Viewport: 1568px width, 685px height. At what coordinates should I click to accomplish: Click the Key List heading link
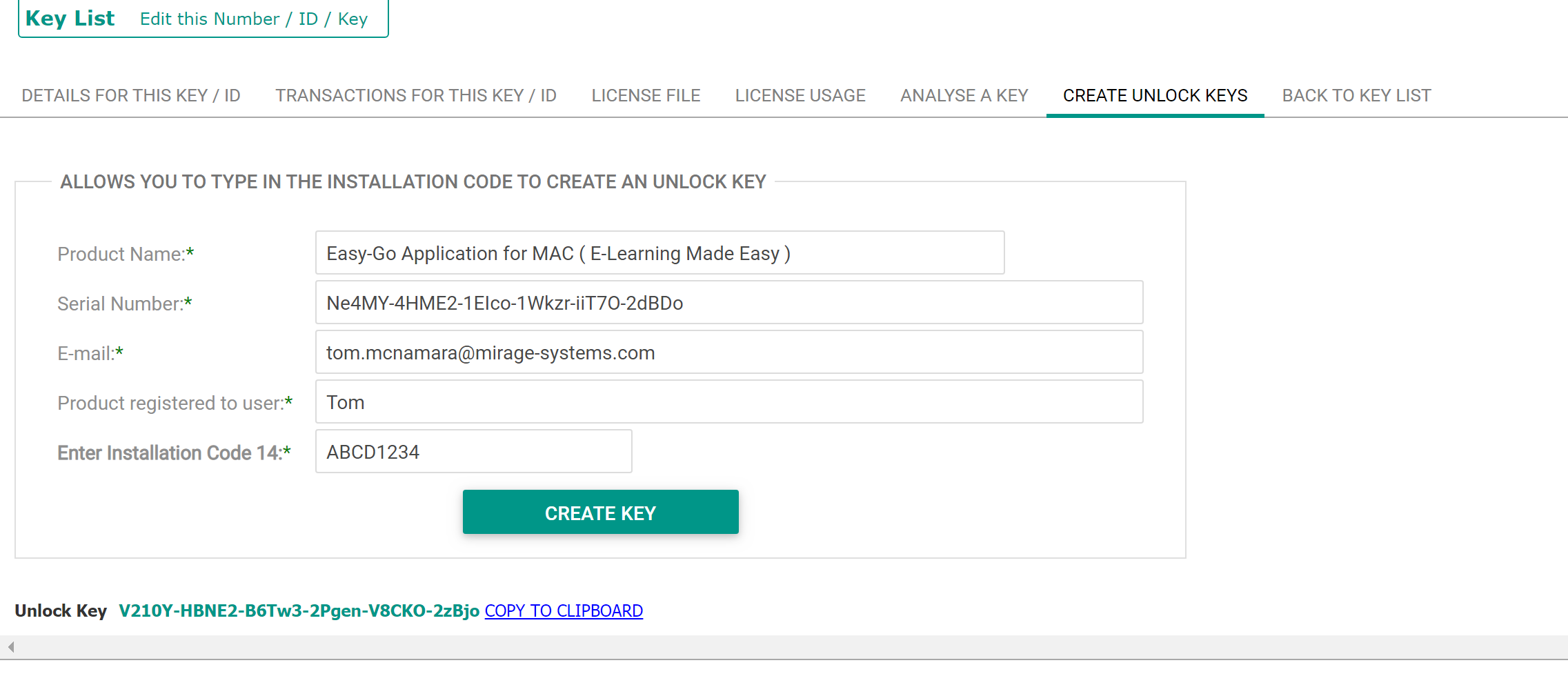click(70, 19)
